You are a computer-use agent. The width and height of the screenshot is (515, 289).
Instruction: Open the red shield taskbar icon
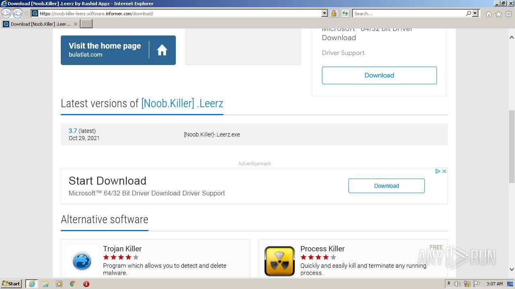86,284
